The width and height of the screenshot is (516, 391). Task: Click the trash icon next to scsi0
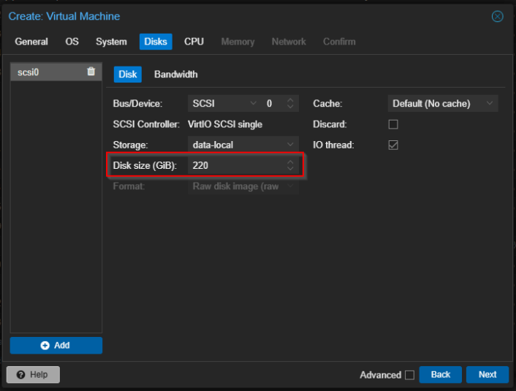click(91, 72)
